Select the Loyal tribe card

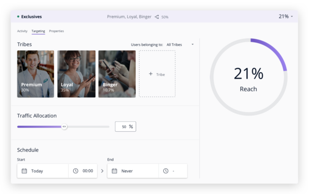coord(76,74)
